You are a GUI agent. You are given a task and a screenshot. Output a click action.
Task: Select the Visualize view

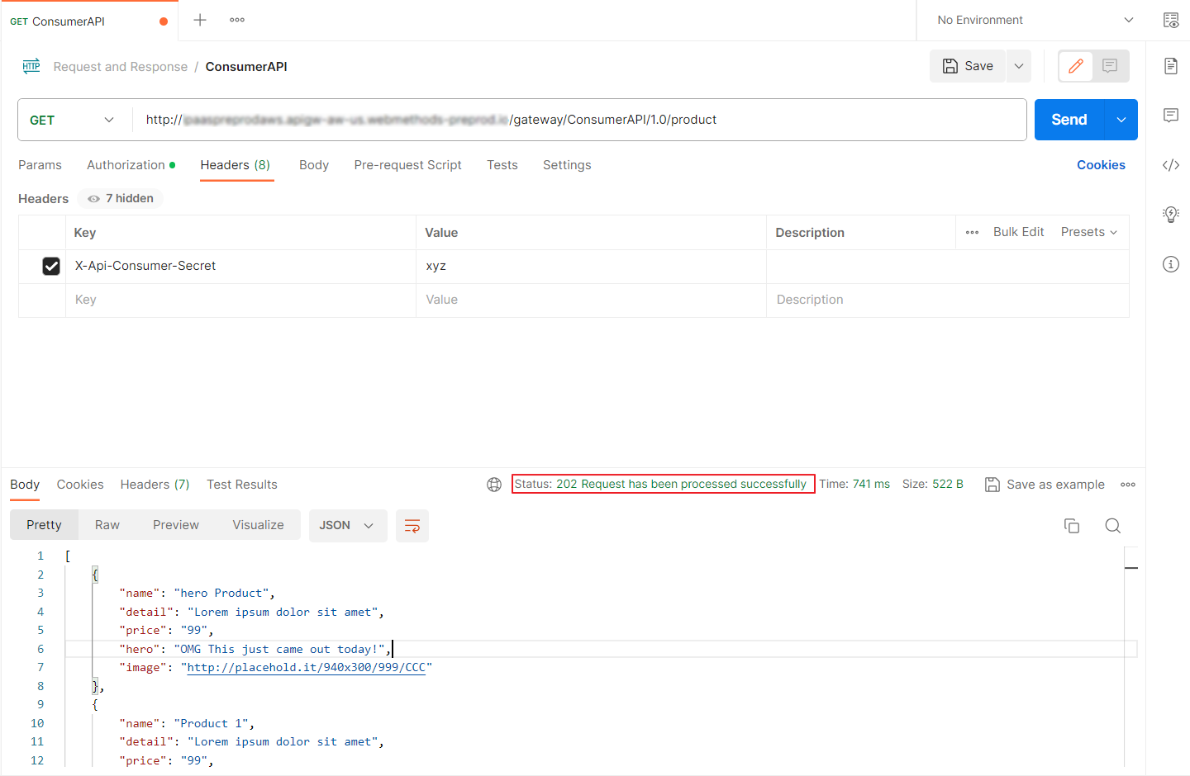pos(258,525)
